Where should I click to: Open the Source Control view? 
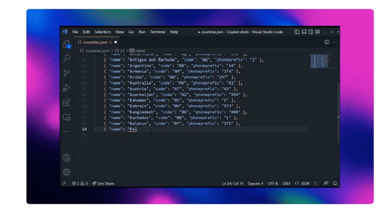(x=66, y=73)
